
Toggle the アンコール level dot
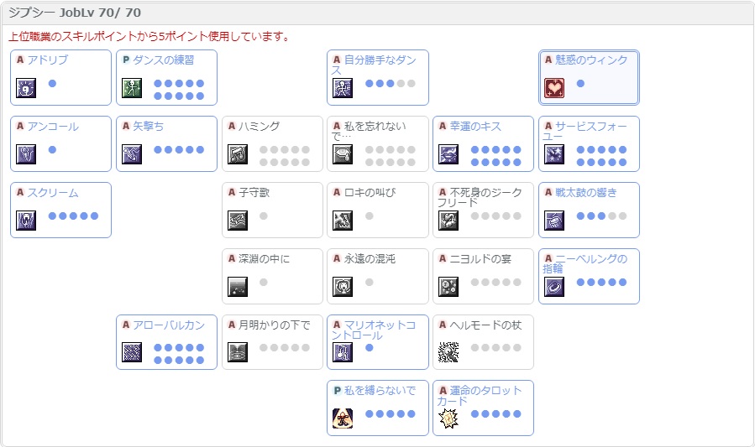[x=52, y=150]
